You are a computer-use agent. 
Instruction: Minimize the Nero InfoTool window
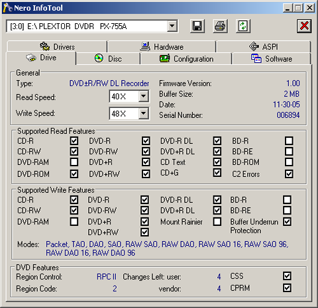click(288, 8)
